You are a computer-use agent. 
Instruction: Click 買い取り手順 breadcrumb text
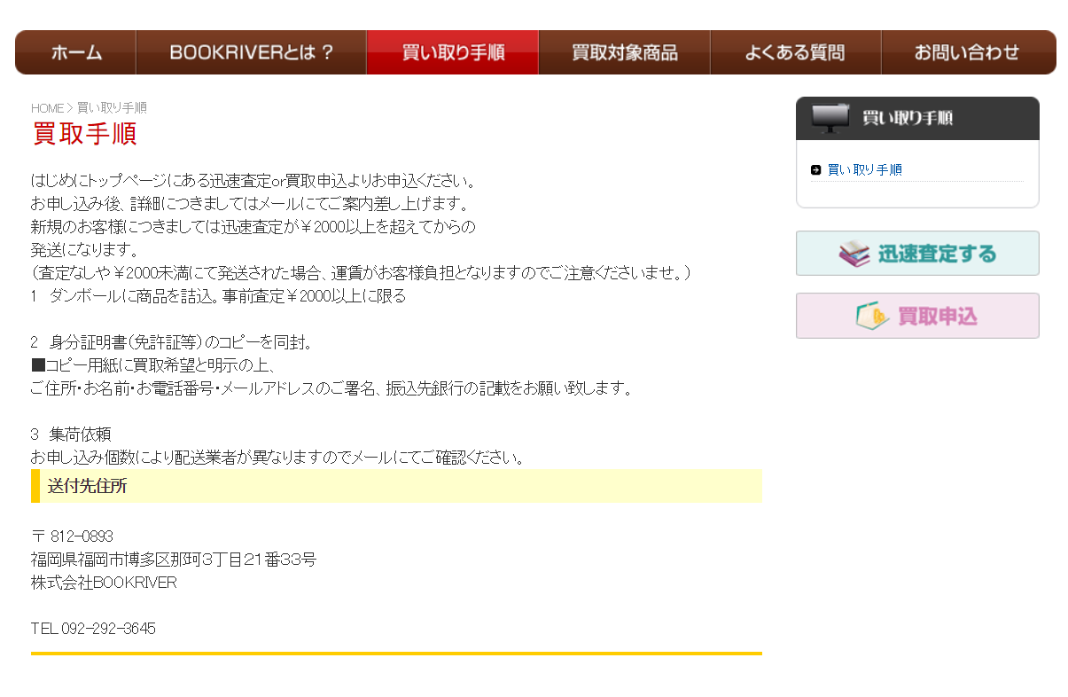[x=112, y=108]
